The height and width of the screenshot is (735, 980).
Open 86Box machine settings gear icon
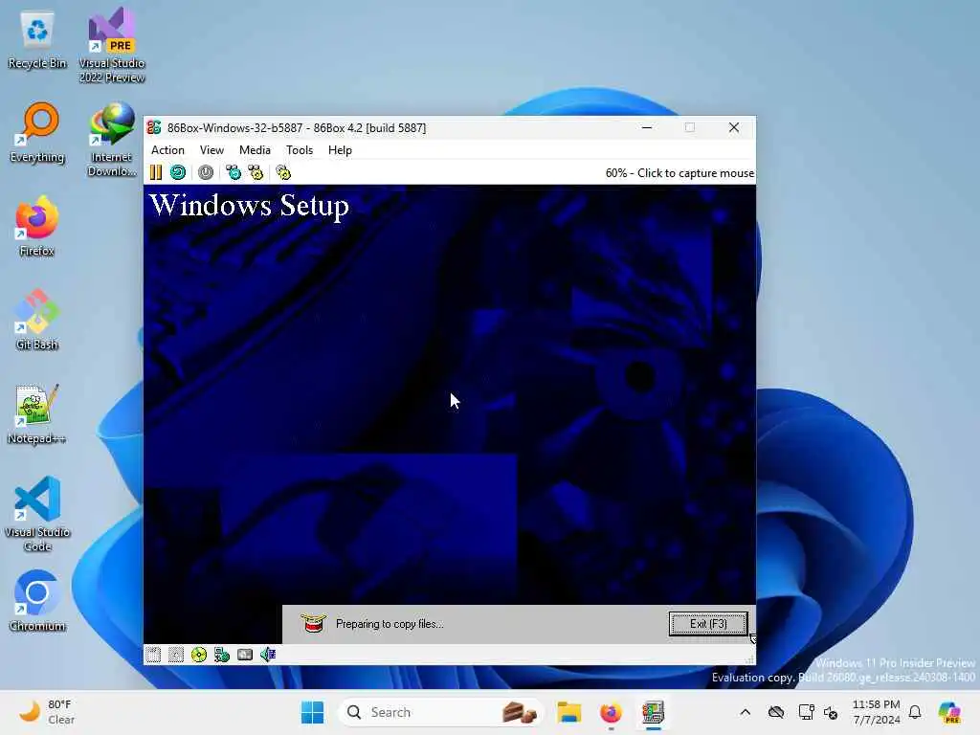[x=283, y=172]
